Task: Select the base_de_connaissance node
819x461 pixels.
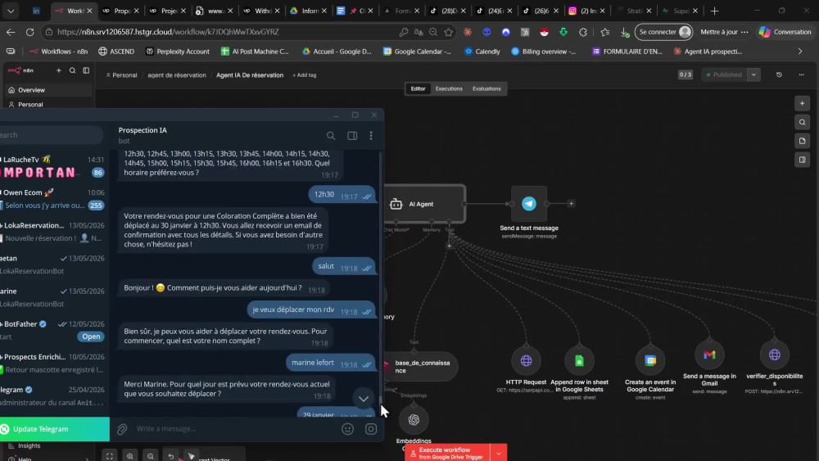Action: click(421, 367)
